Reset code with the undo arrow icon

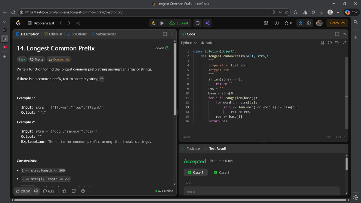(337, 43)
